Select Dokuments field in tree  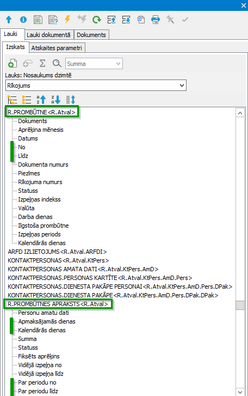click(x=33, y=121)
